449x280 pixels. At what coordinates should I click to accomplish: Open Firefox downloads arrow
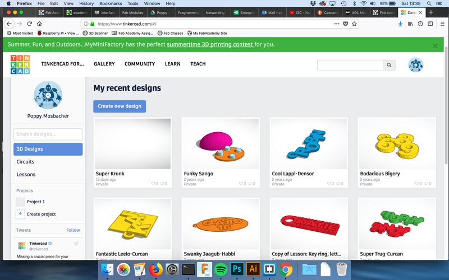400,24
